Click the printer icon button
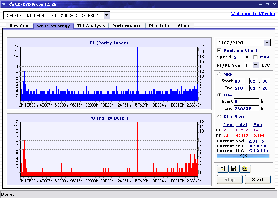The width and height of the screenshot is (278, 199). (222, 169)
